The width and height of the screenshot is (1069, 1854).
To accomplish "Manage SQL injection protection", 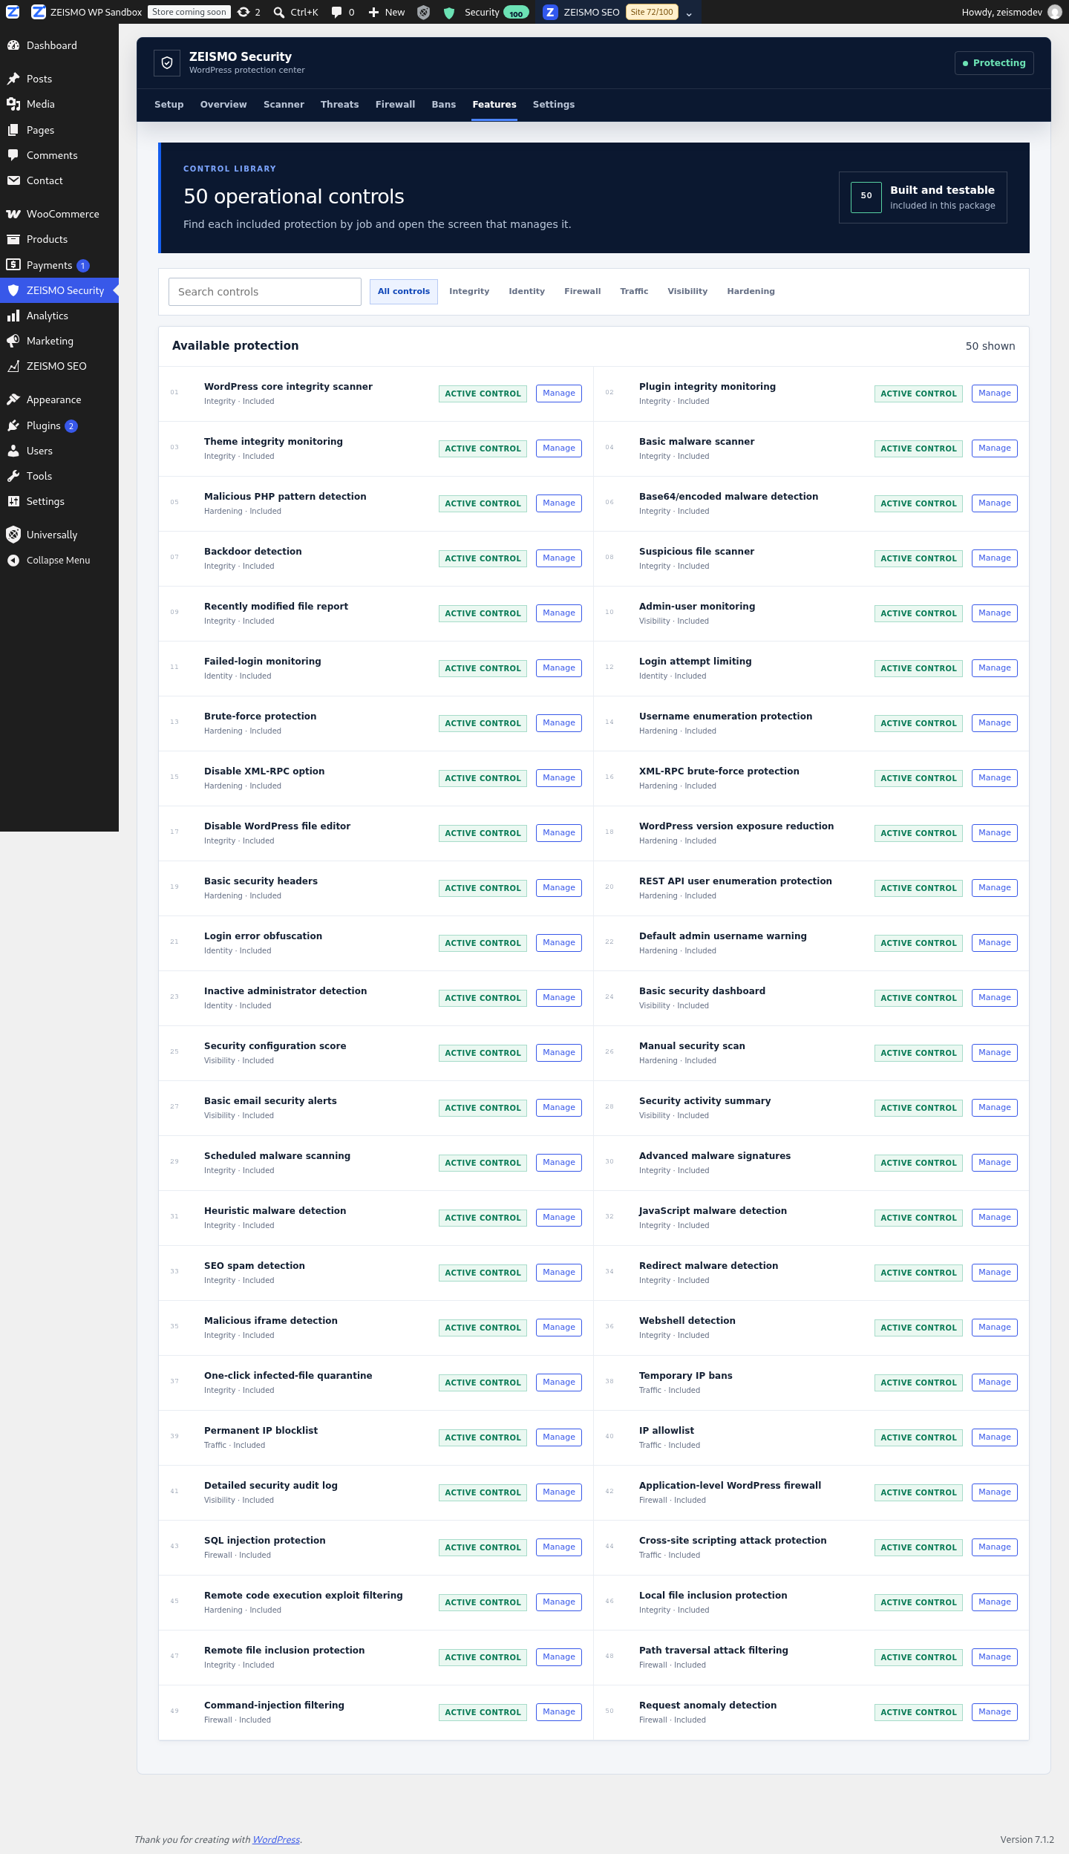I will [x=559, y=1547].
